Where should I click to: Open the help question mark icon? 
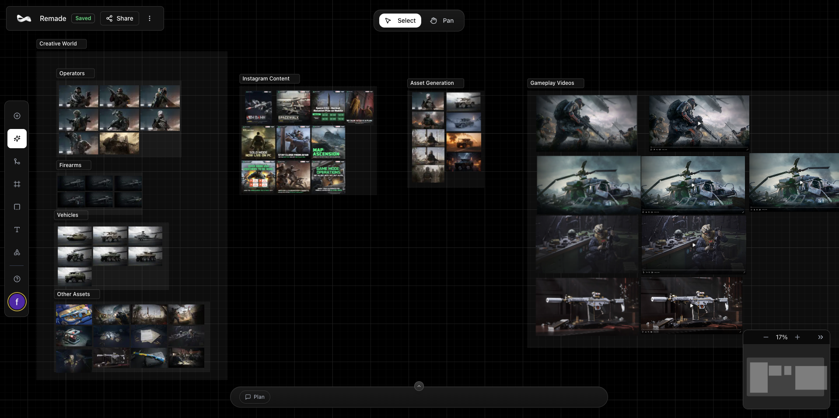pos(17,279)
